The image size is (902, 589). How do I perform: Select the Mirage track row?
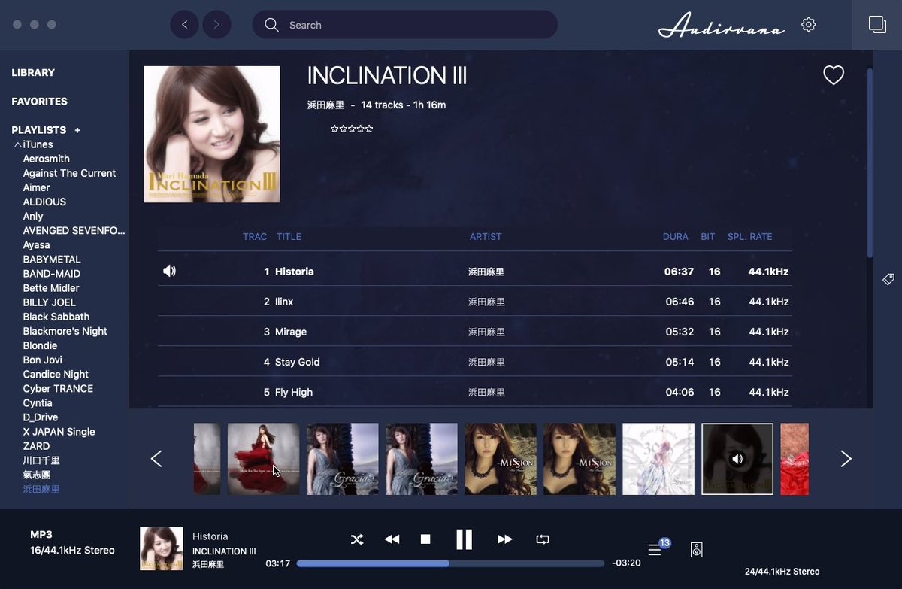pyautogui.click(x=475, y=332)
